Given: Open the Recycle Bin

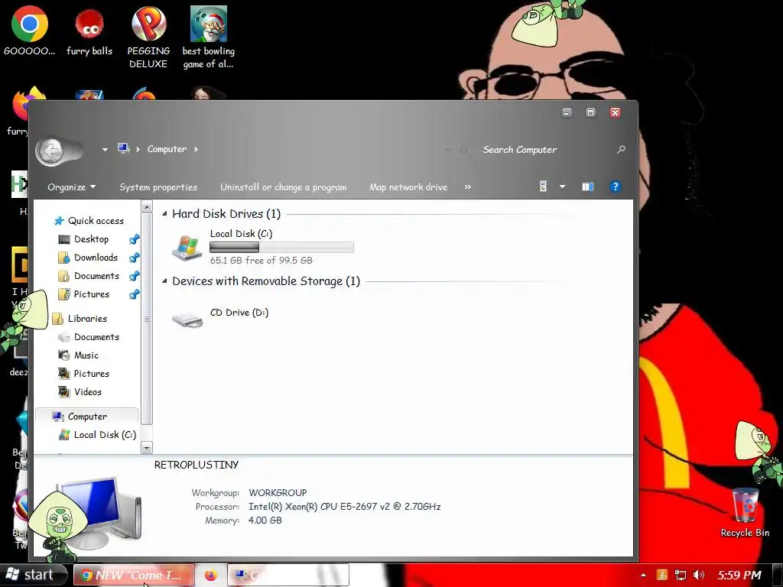Looking at the screenshot, I should coord(745,511).
